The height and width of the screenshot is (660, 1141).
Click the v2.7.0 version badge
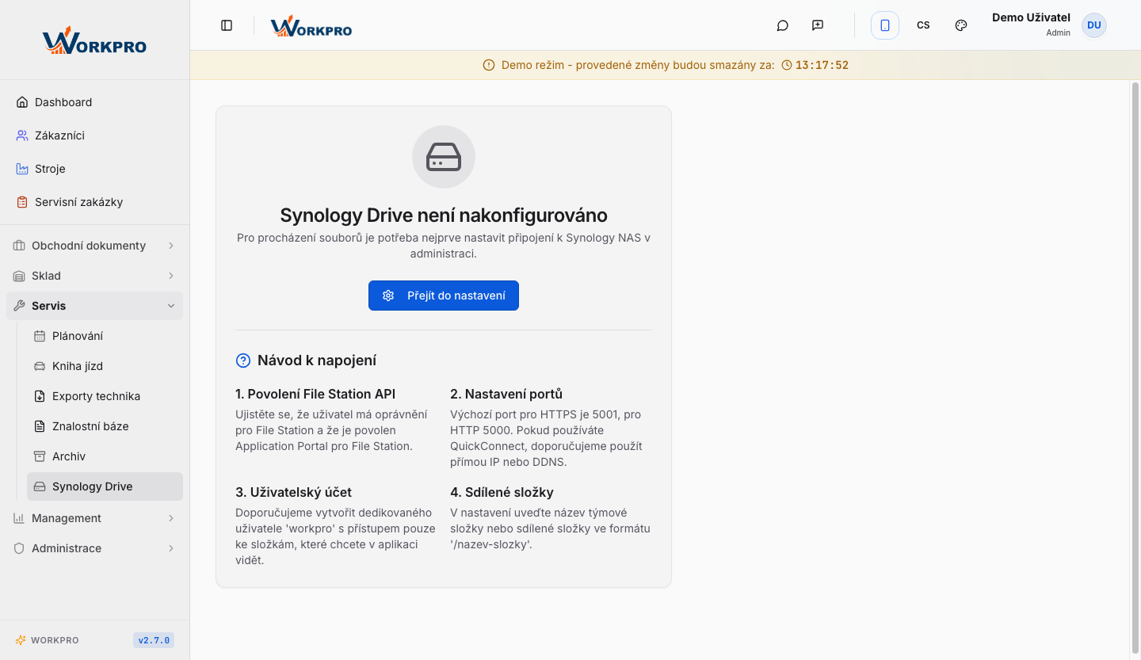(154, 640)
